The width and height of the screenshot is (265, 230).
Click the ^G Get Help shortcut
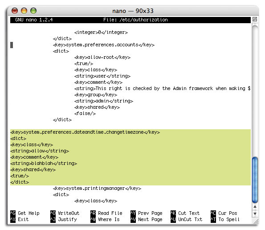25,213
